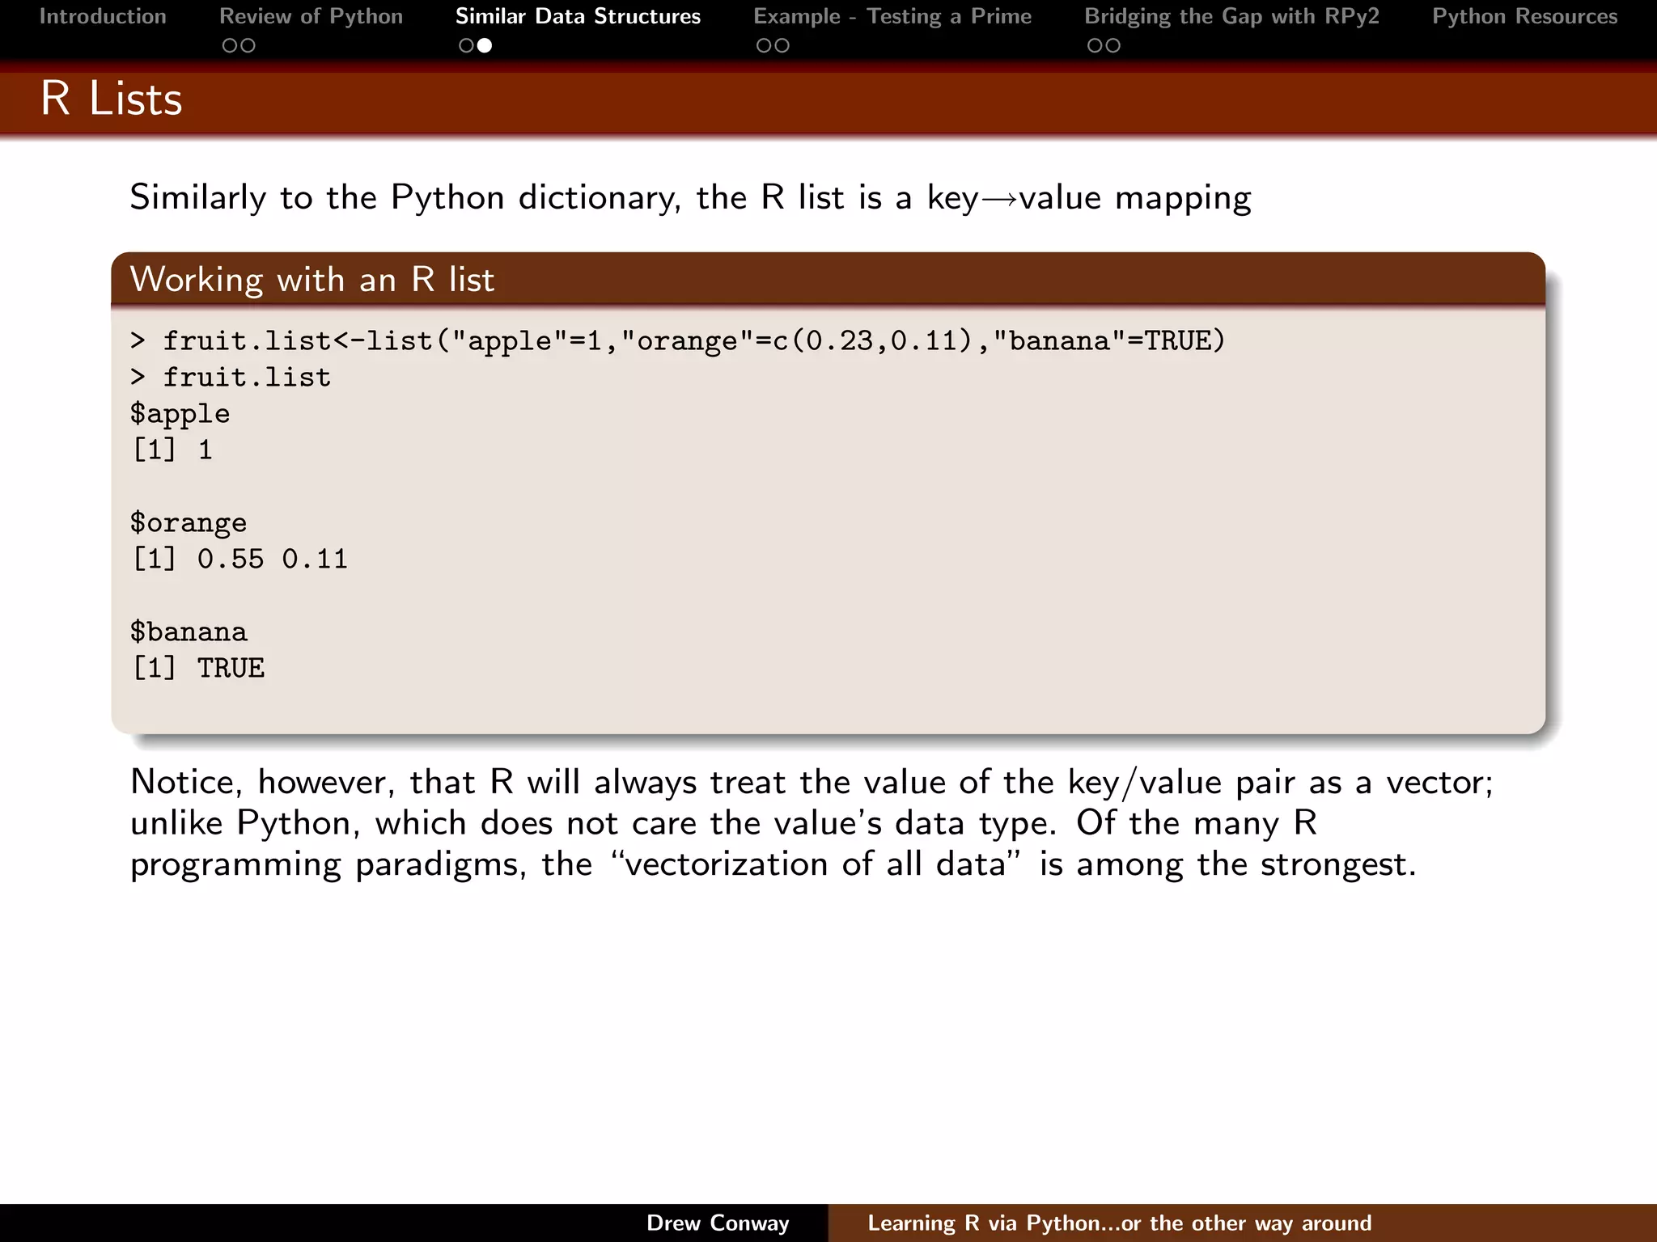The height and width of the screenshot is (1242, 1657).
Task: Click first dot under Bridging the Gap with RPy2
Action: tap(1095, 46)
